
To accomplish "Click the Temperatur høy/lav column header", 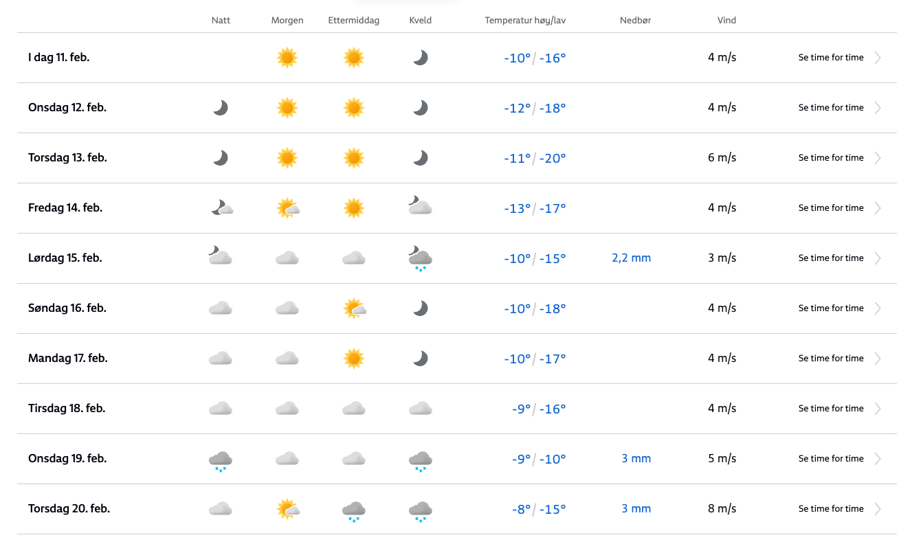I will tap(525, 21).
